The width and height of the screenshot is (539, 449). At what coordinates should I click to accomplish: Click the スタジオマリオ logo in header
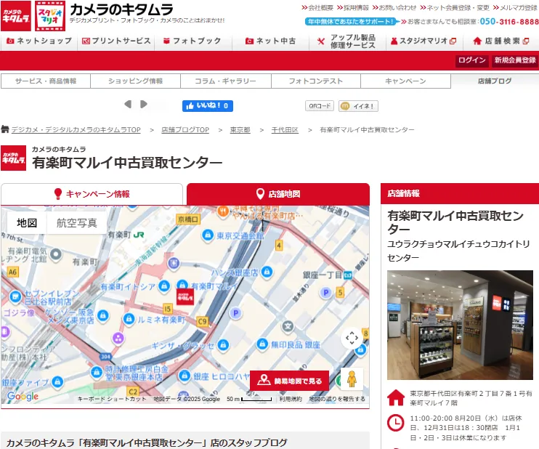click(50, 16)
